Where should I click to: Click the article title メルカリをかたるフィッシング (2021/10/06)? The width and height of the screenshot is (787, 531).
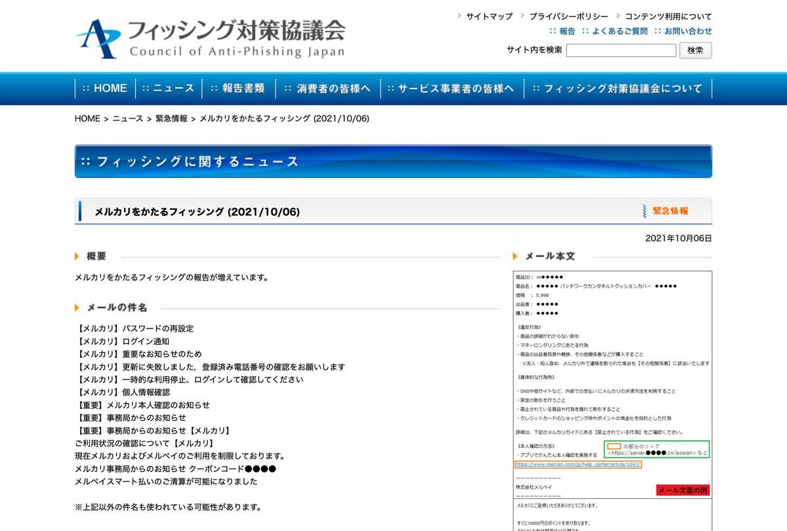[197, 212]
